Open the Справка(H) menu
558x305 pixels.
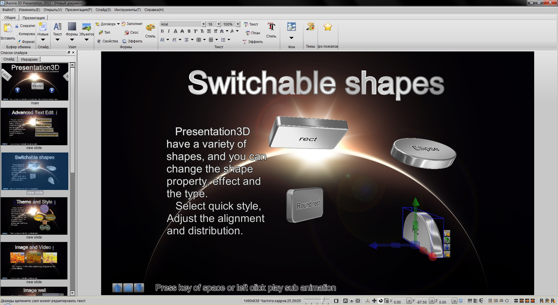[154, 10]
